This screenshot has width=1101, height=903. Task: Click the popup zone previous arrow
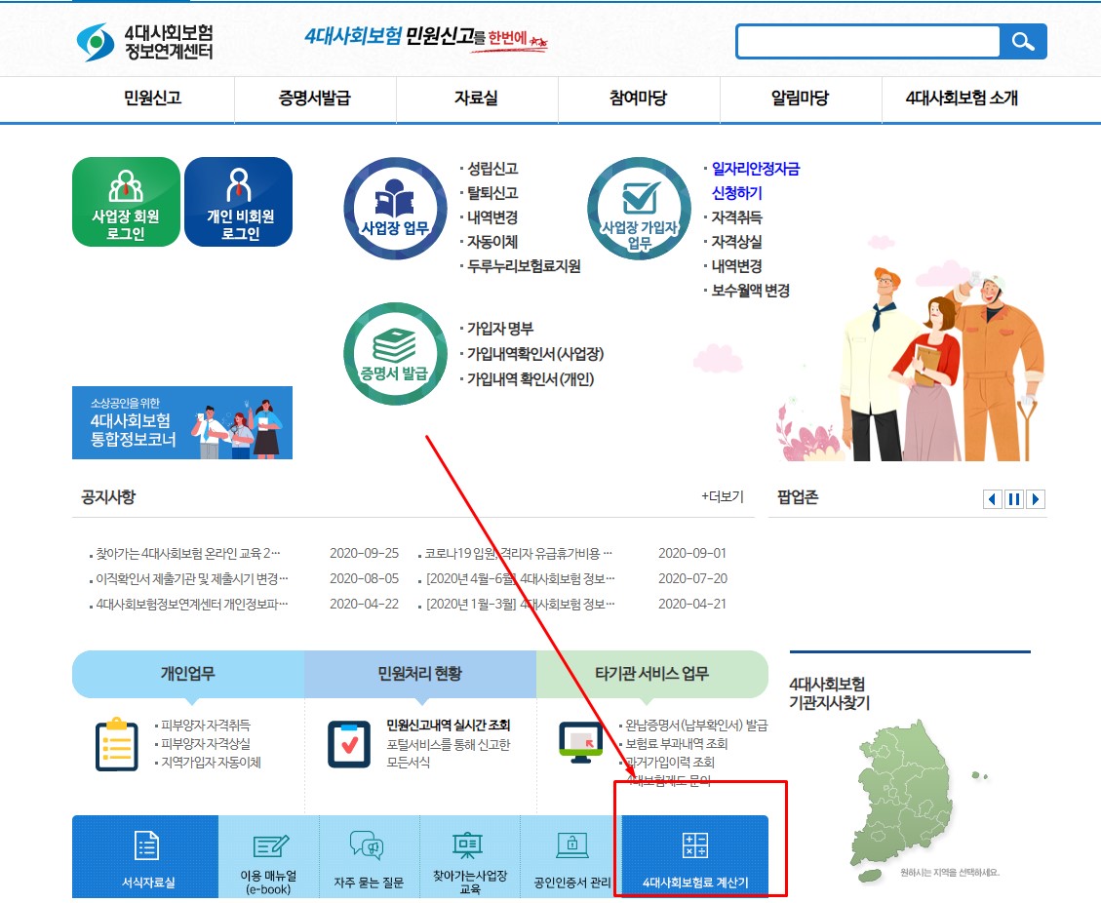tap(992, 499)
